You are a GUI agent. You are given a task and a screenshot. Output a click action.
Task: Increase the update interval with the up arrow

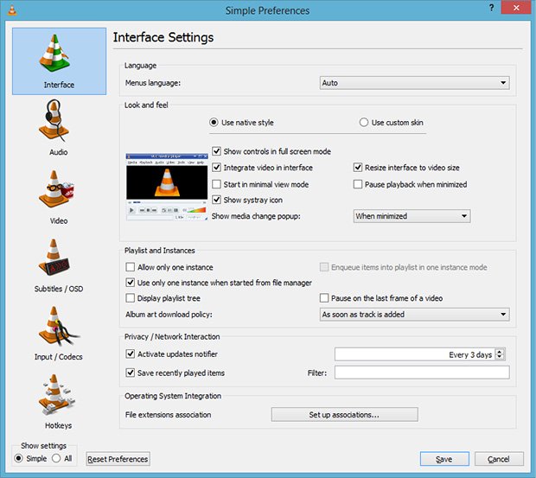500,351
